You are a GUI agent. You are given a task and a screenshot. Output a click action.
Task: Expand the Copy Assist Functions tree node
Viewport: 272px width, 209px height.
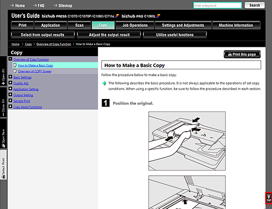click(11, 107)
